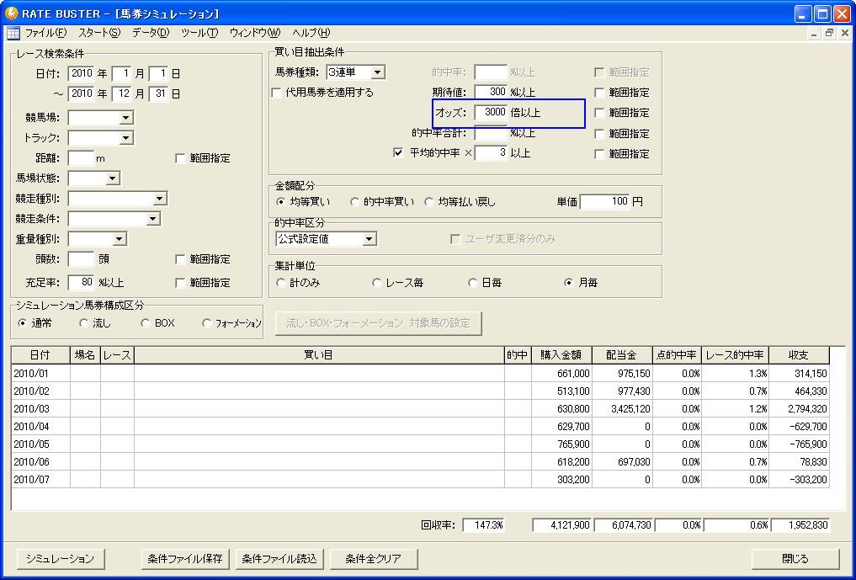
Task: Open the 馬券種類 dropdown showing 3連単
Action: (377, 72)
